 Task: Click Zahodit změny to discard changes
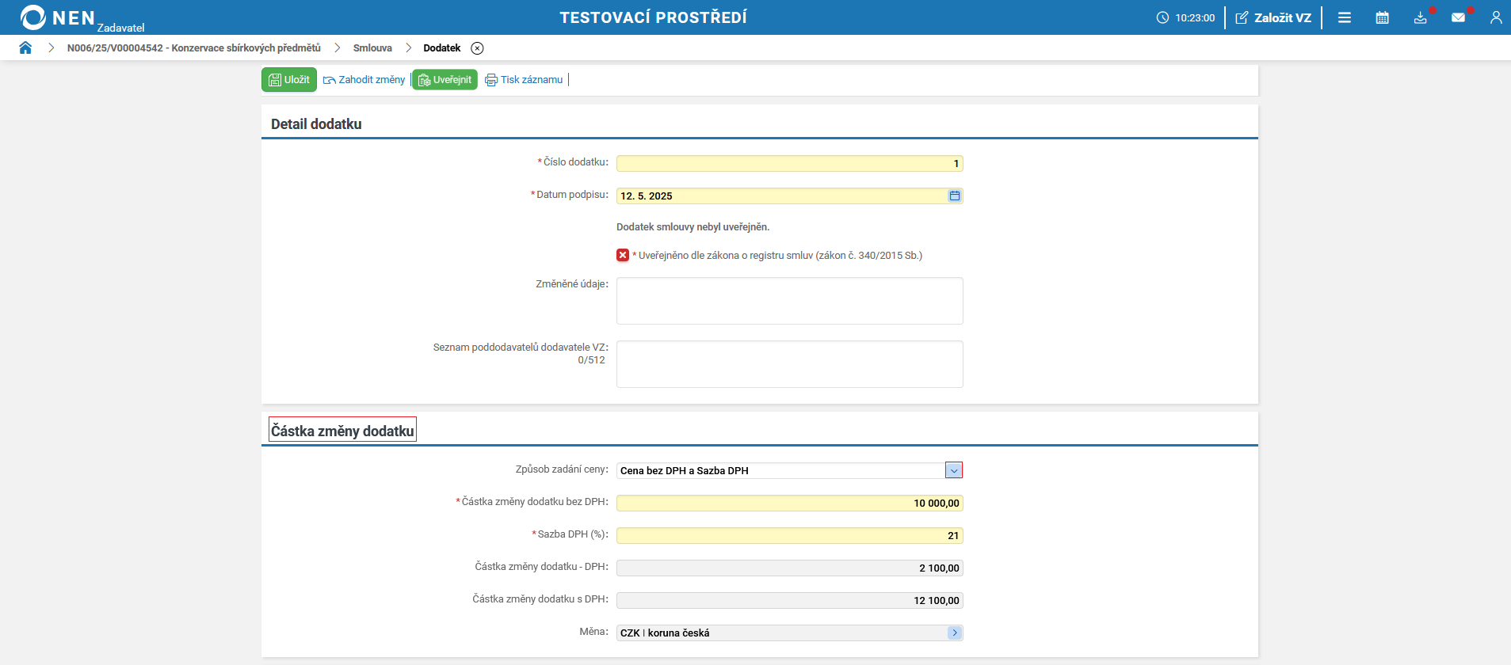coord(364,80)
